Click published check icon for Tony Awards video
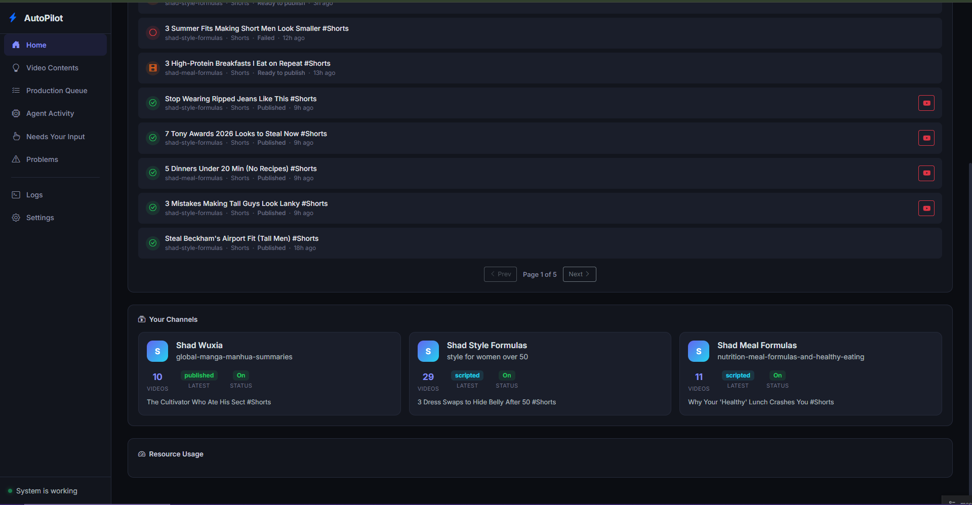The height and width of the screenshot is (505, 972). tap(153, 138)
